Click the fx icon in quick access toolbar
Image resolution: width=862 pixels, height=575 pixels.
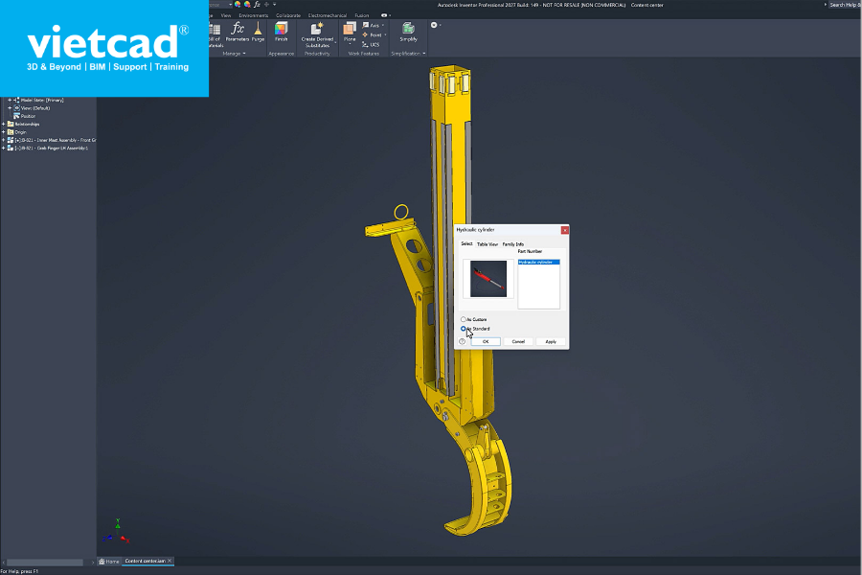[x=257, y=5]
